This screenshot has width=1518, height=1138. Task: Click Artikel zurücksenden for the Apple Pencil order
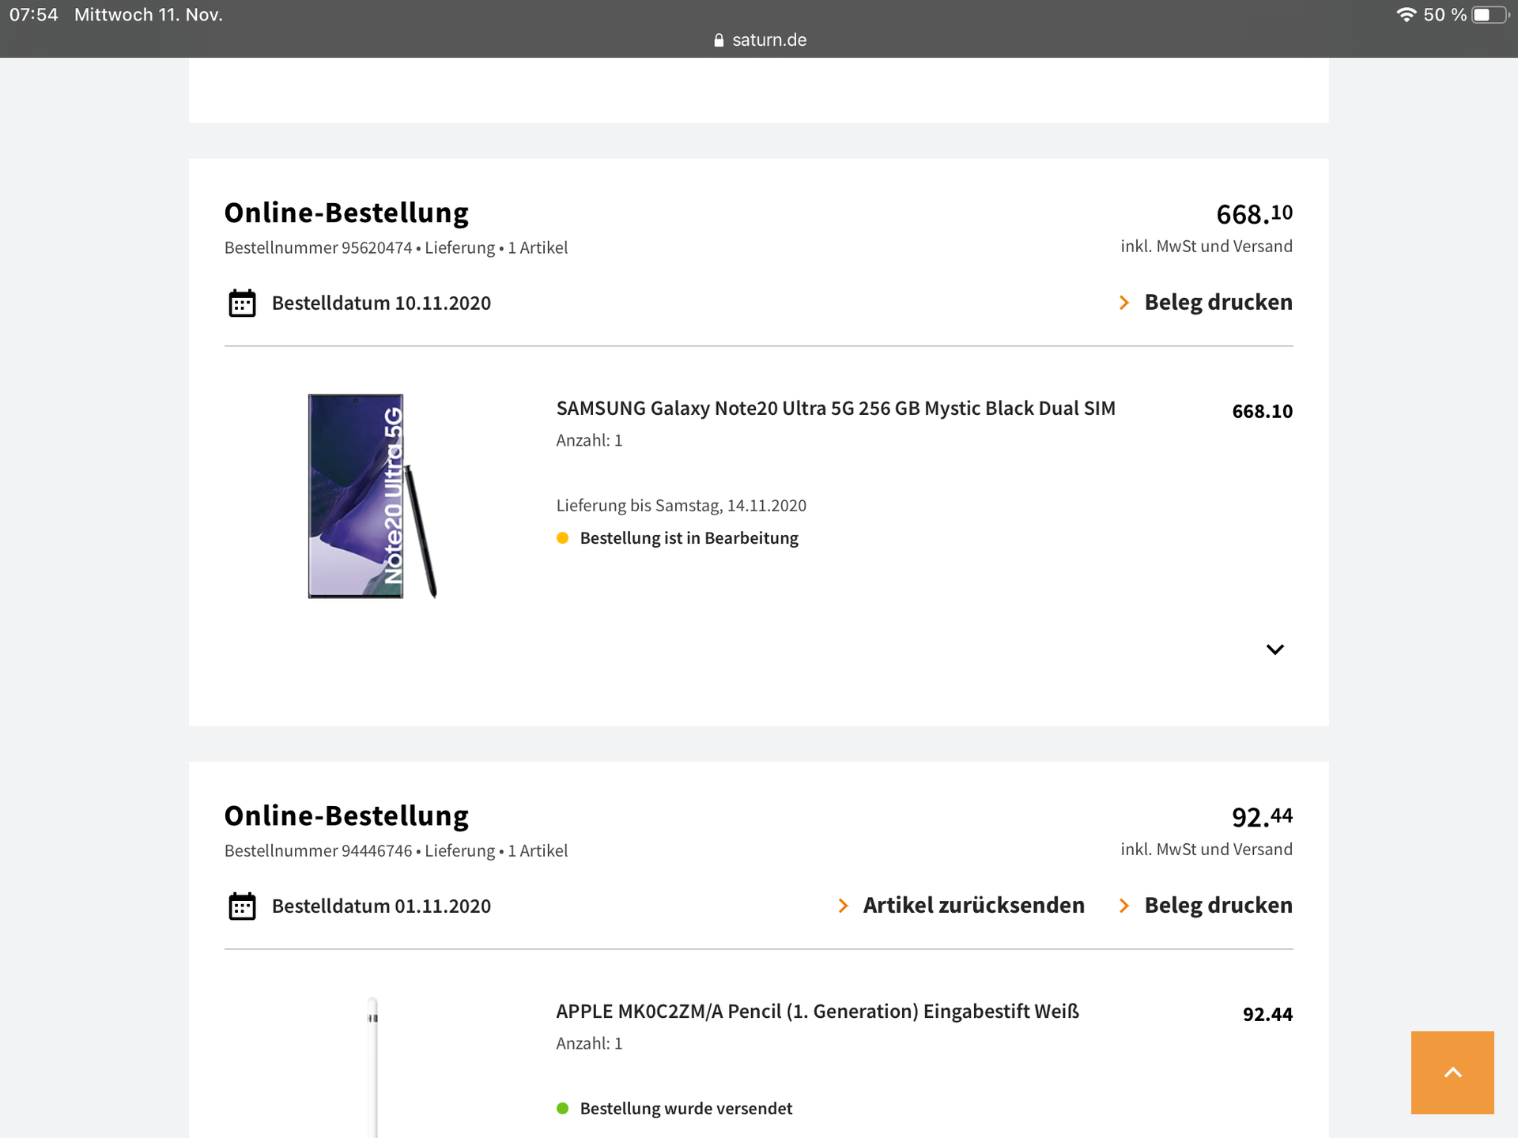click(x=961, y=906)
